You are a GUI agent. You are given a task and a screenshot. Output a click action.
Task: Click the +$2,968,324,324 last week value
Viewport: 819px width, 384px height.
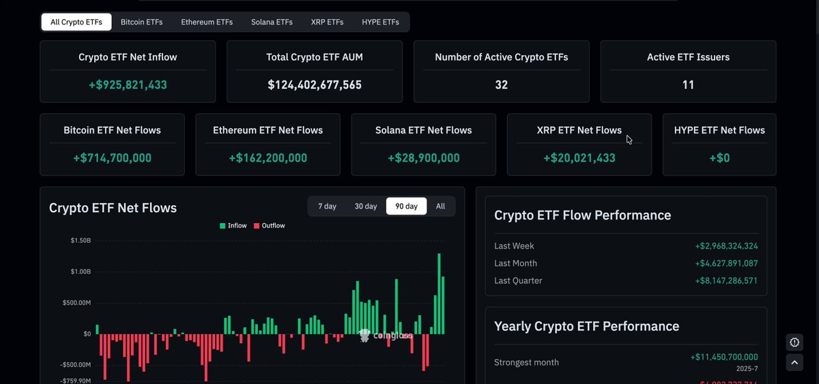point(726,246)
